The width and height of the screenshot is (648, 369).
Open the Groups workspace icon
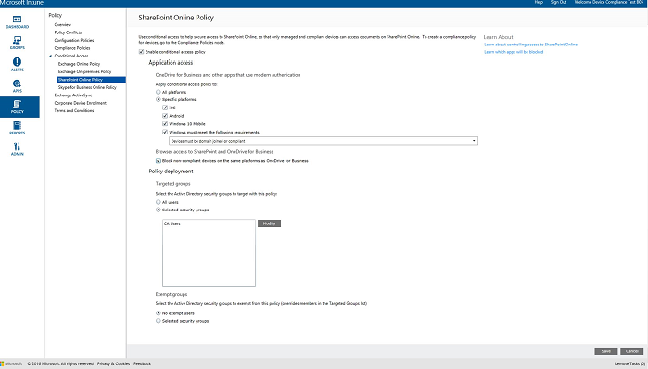click(x=18, y=43)
